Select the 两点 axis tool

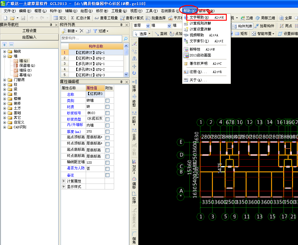(x=286, y=26)
